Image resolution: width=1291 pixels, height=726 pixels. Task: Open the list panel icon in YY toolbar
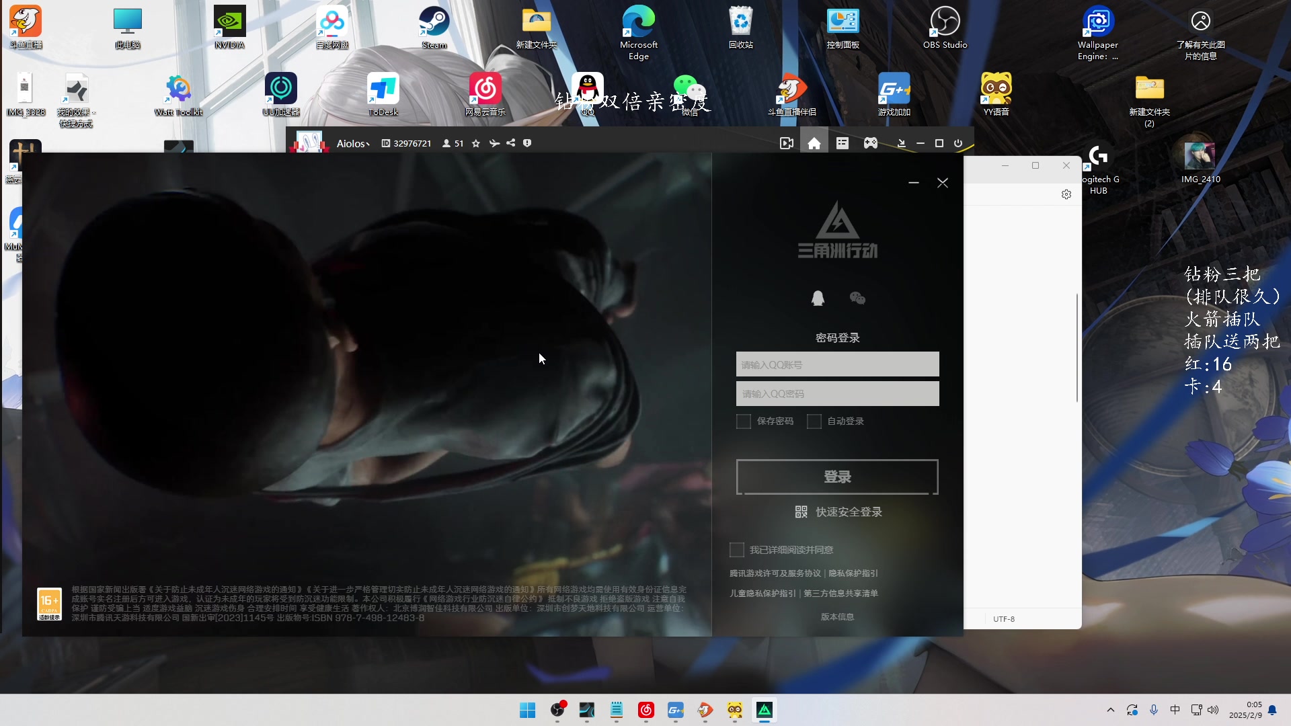coord(843,143)
